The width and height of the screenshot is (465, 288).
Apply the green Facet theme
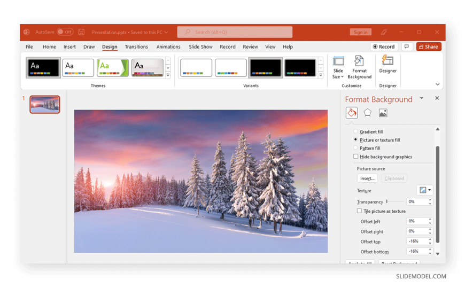tap(113, 68)
